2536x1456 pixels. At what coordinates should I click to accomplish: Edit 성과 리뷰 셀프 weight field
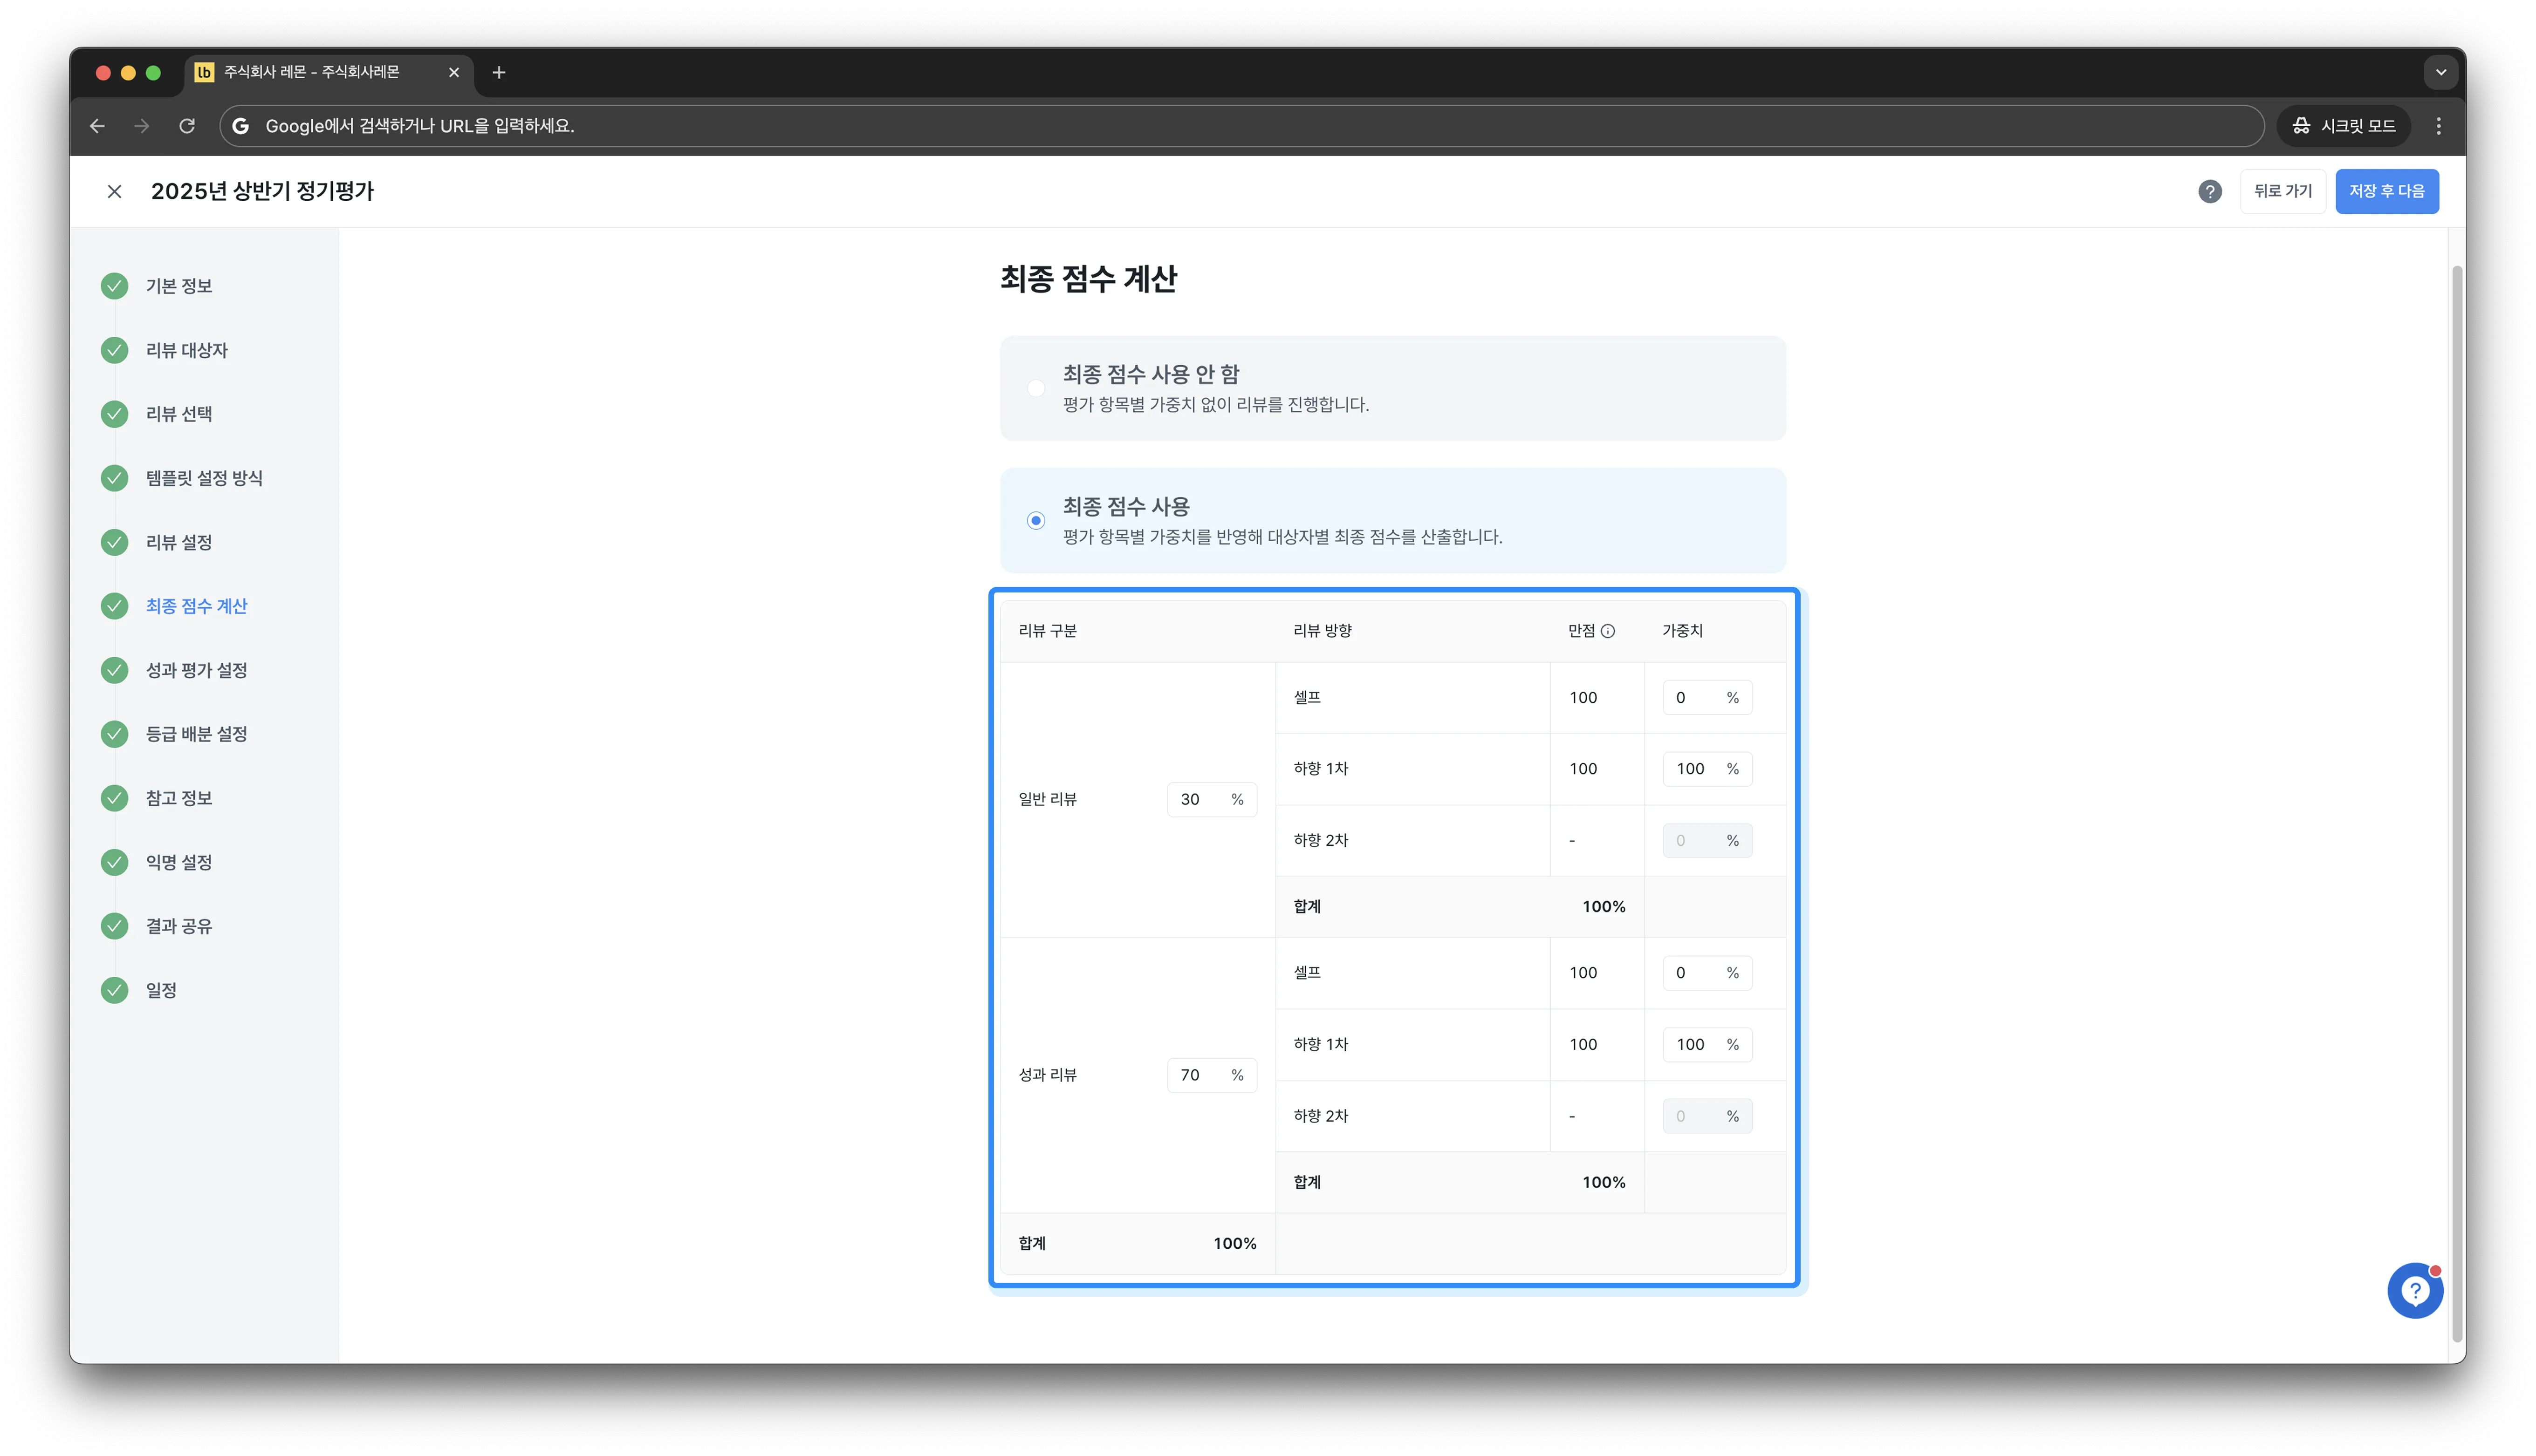[1707, 973]
